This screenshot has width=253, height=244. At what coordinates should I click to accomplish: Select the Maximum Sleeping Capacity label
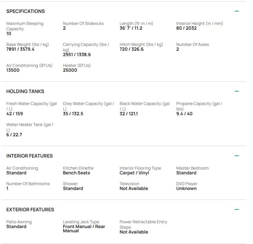click(25, 26)
